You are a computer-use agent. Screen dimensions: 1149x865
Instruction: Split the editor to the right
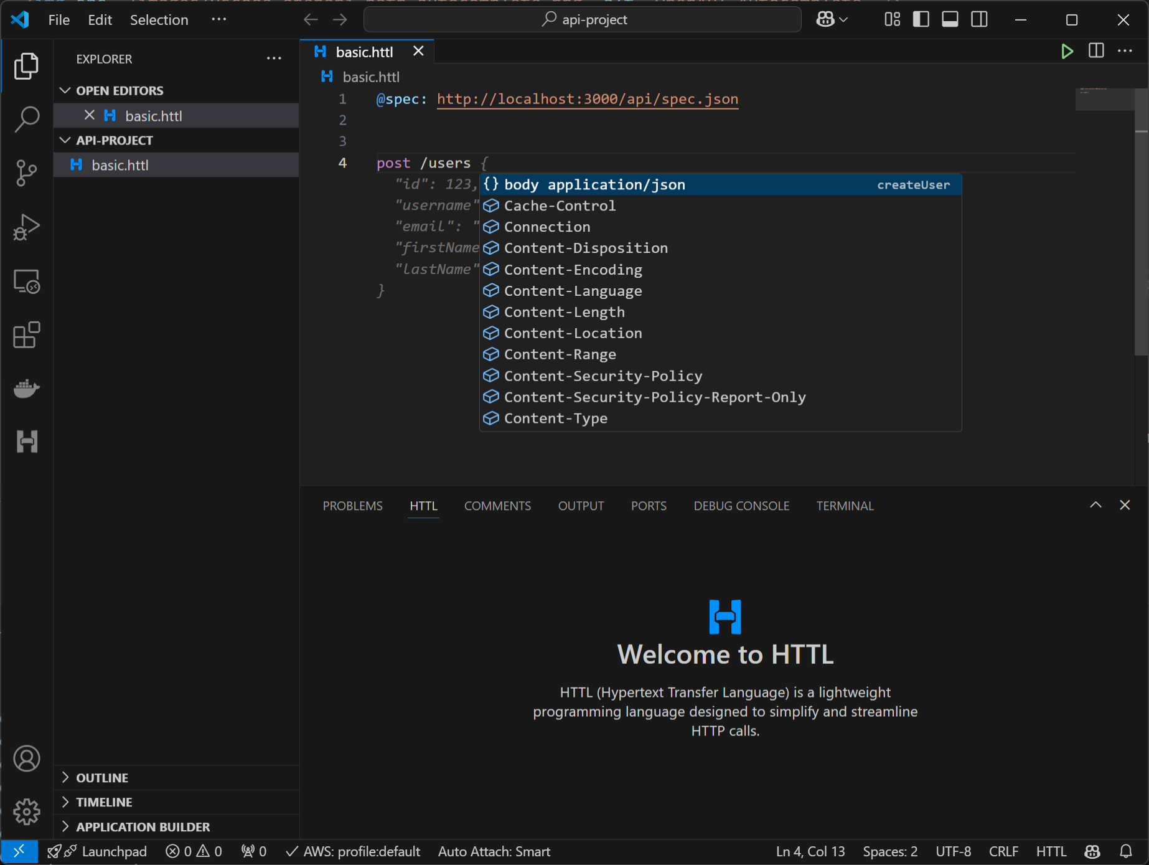1096,51
